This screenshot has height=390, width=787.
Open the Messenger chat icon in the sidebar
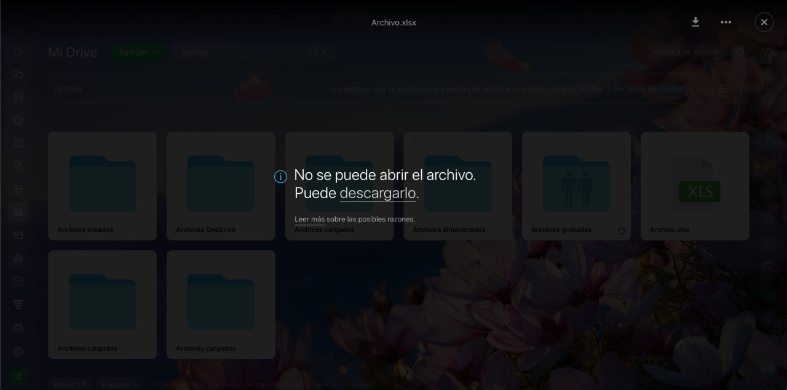18,74
